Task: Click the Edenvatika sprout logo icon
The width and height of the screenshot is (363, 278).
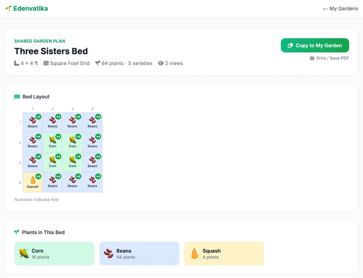Action: pyautogui.click(x=8, y=8)
